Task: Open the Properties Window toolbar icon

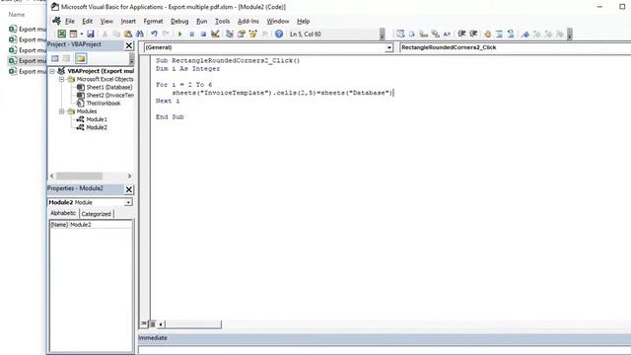Action: click(241, 35)
